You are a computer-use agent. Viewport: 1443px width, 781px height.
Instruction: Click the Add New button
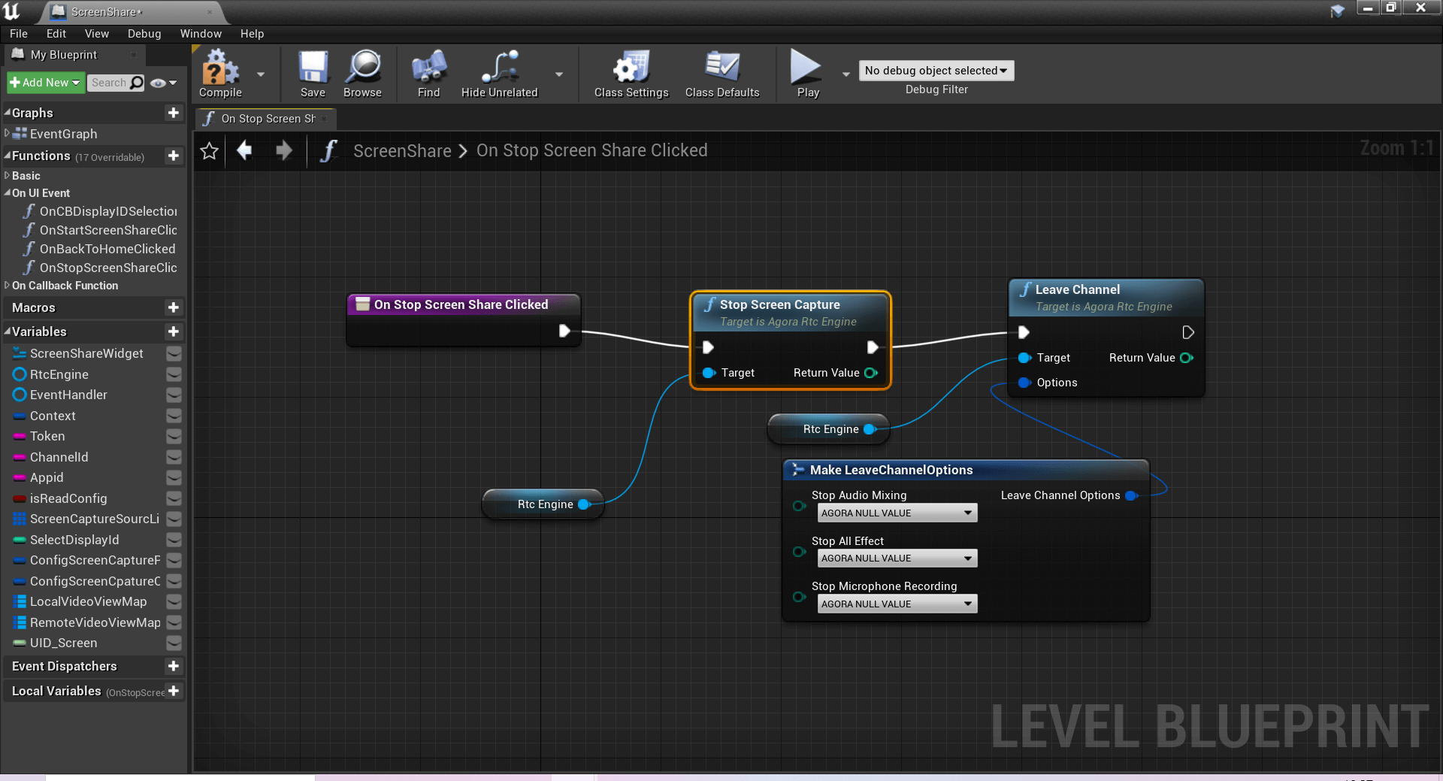pos(45,83)
